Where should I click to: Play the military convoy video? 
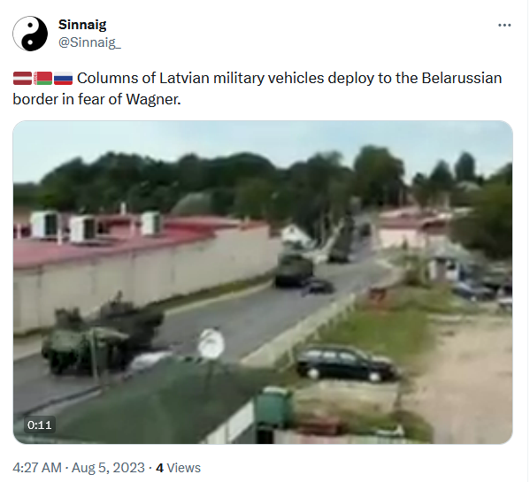pos(263,282)
